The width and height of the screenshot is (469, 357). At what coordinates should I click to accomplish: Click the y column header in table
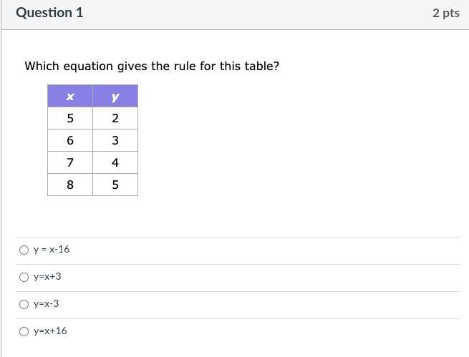pos(115,96)
